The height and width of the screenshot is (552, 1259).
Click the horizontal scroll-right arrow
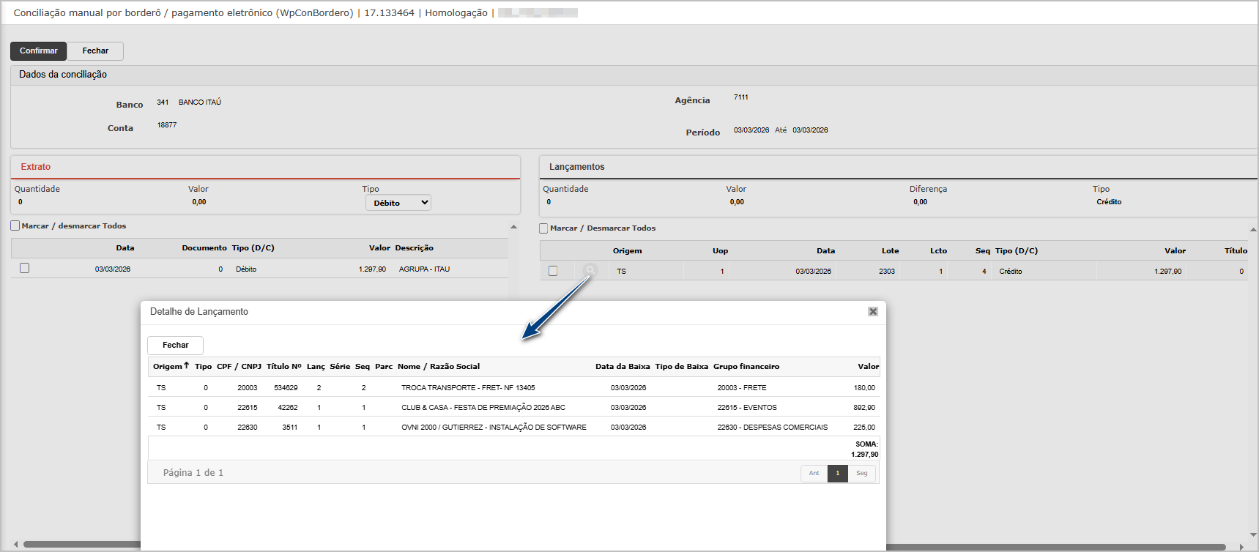pyautogui.click(x=1241, y=546)
